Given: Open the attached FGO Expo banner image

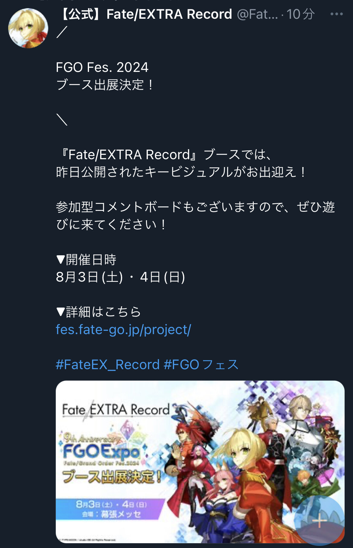Looking at the screenshot, I should [200, 462].
